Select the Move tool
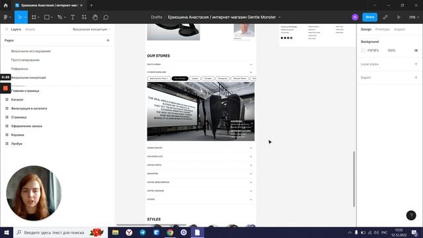423x238 pixels. click(x=20, y=17)
